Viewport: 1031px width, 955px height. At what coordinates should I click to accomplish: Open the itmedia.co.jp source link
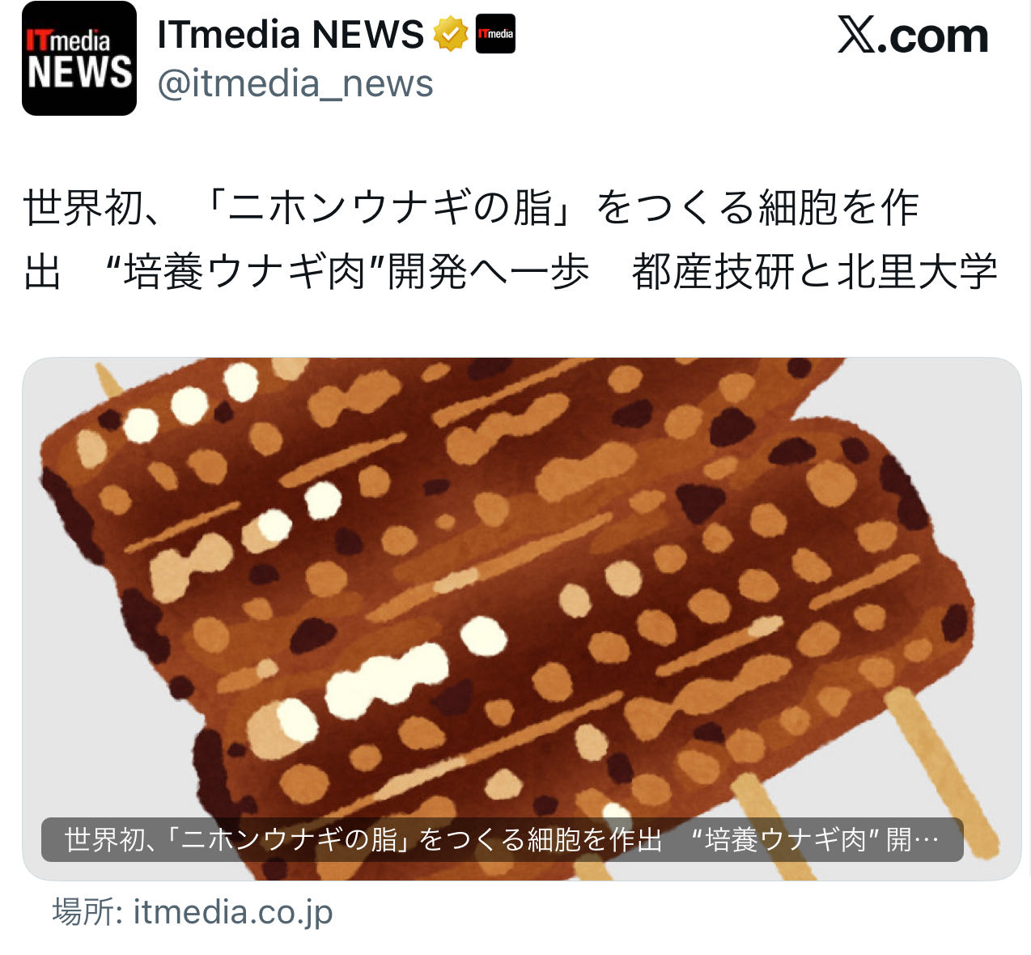click(233, 912)
